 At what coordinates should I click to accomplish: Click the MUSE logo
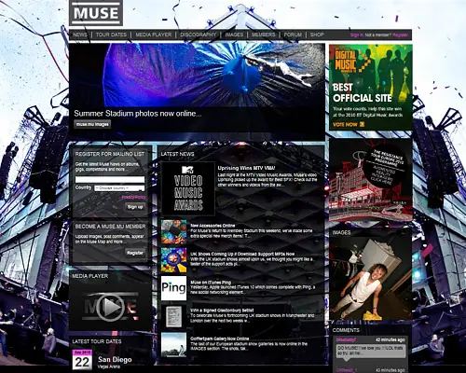[96, 13]
